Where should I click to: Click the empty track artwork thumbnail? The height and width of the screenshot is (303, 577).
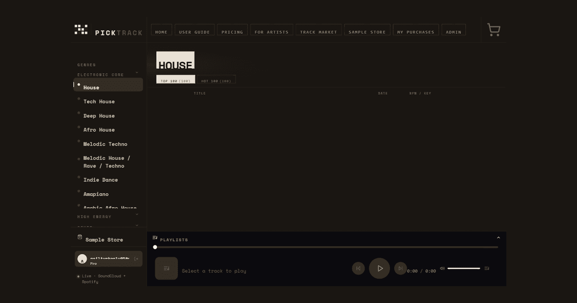166,268
